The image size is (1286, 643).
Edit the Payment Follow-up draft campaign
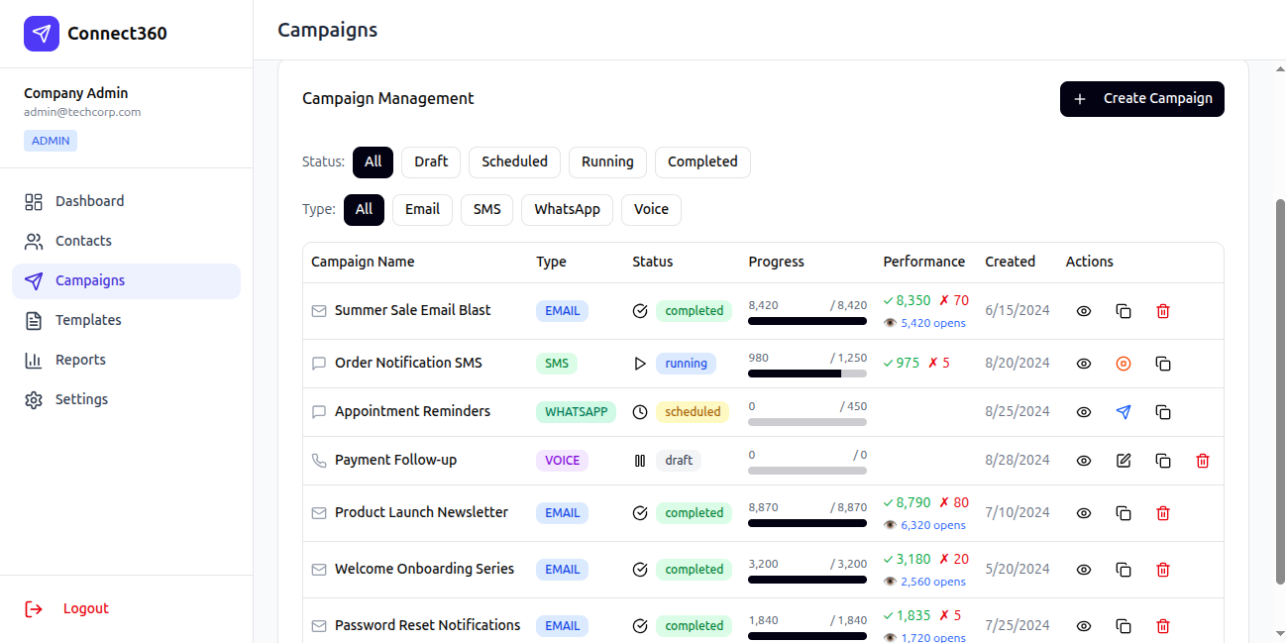point(1124,461)
